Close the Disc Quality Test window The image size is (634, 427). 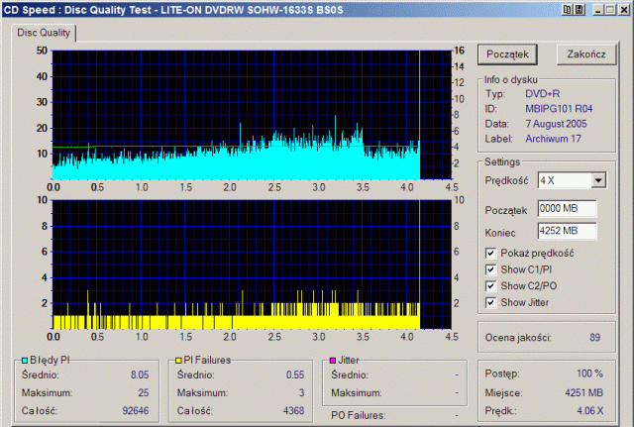click(x=624, y=10)
